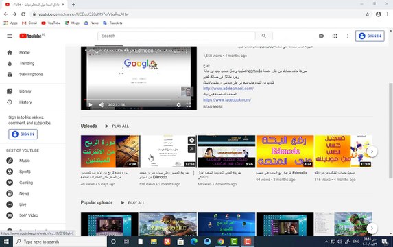The image size is (393, 247).
Task: Enter fullscreen on featured video
Action: pos(189,105)
